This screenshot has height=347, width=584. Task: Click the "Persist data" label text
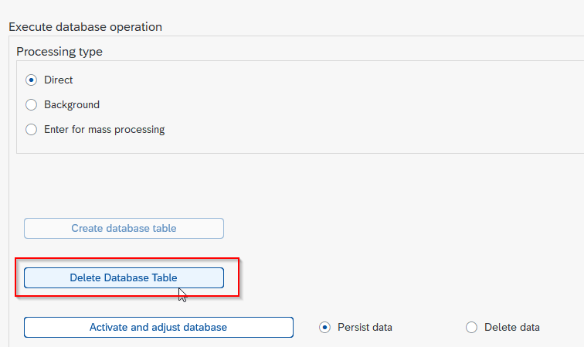click(365, 327)
